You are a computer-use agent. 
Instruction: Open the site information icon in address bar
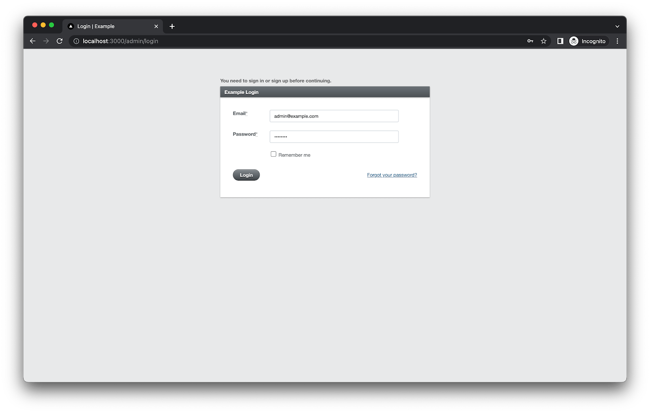coord(76,41)
